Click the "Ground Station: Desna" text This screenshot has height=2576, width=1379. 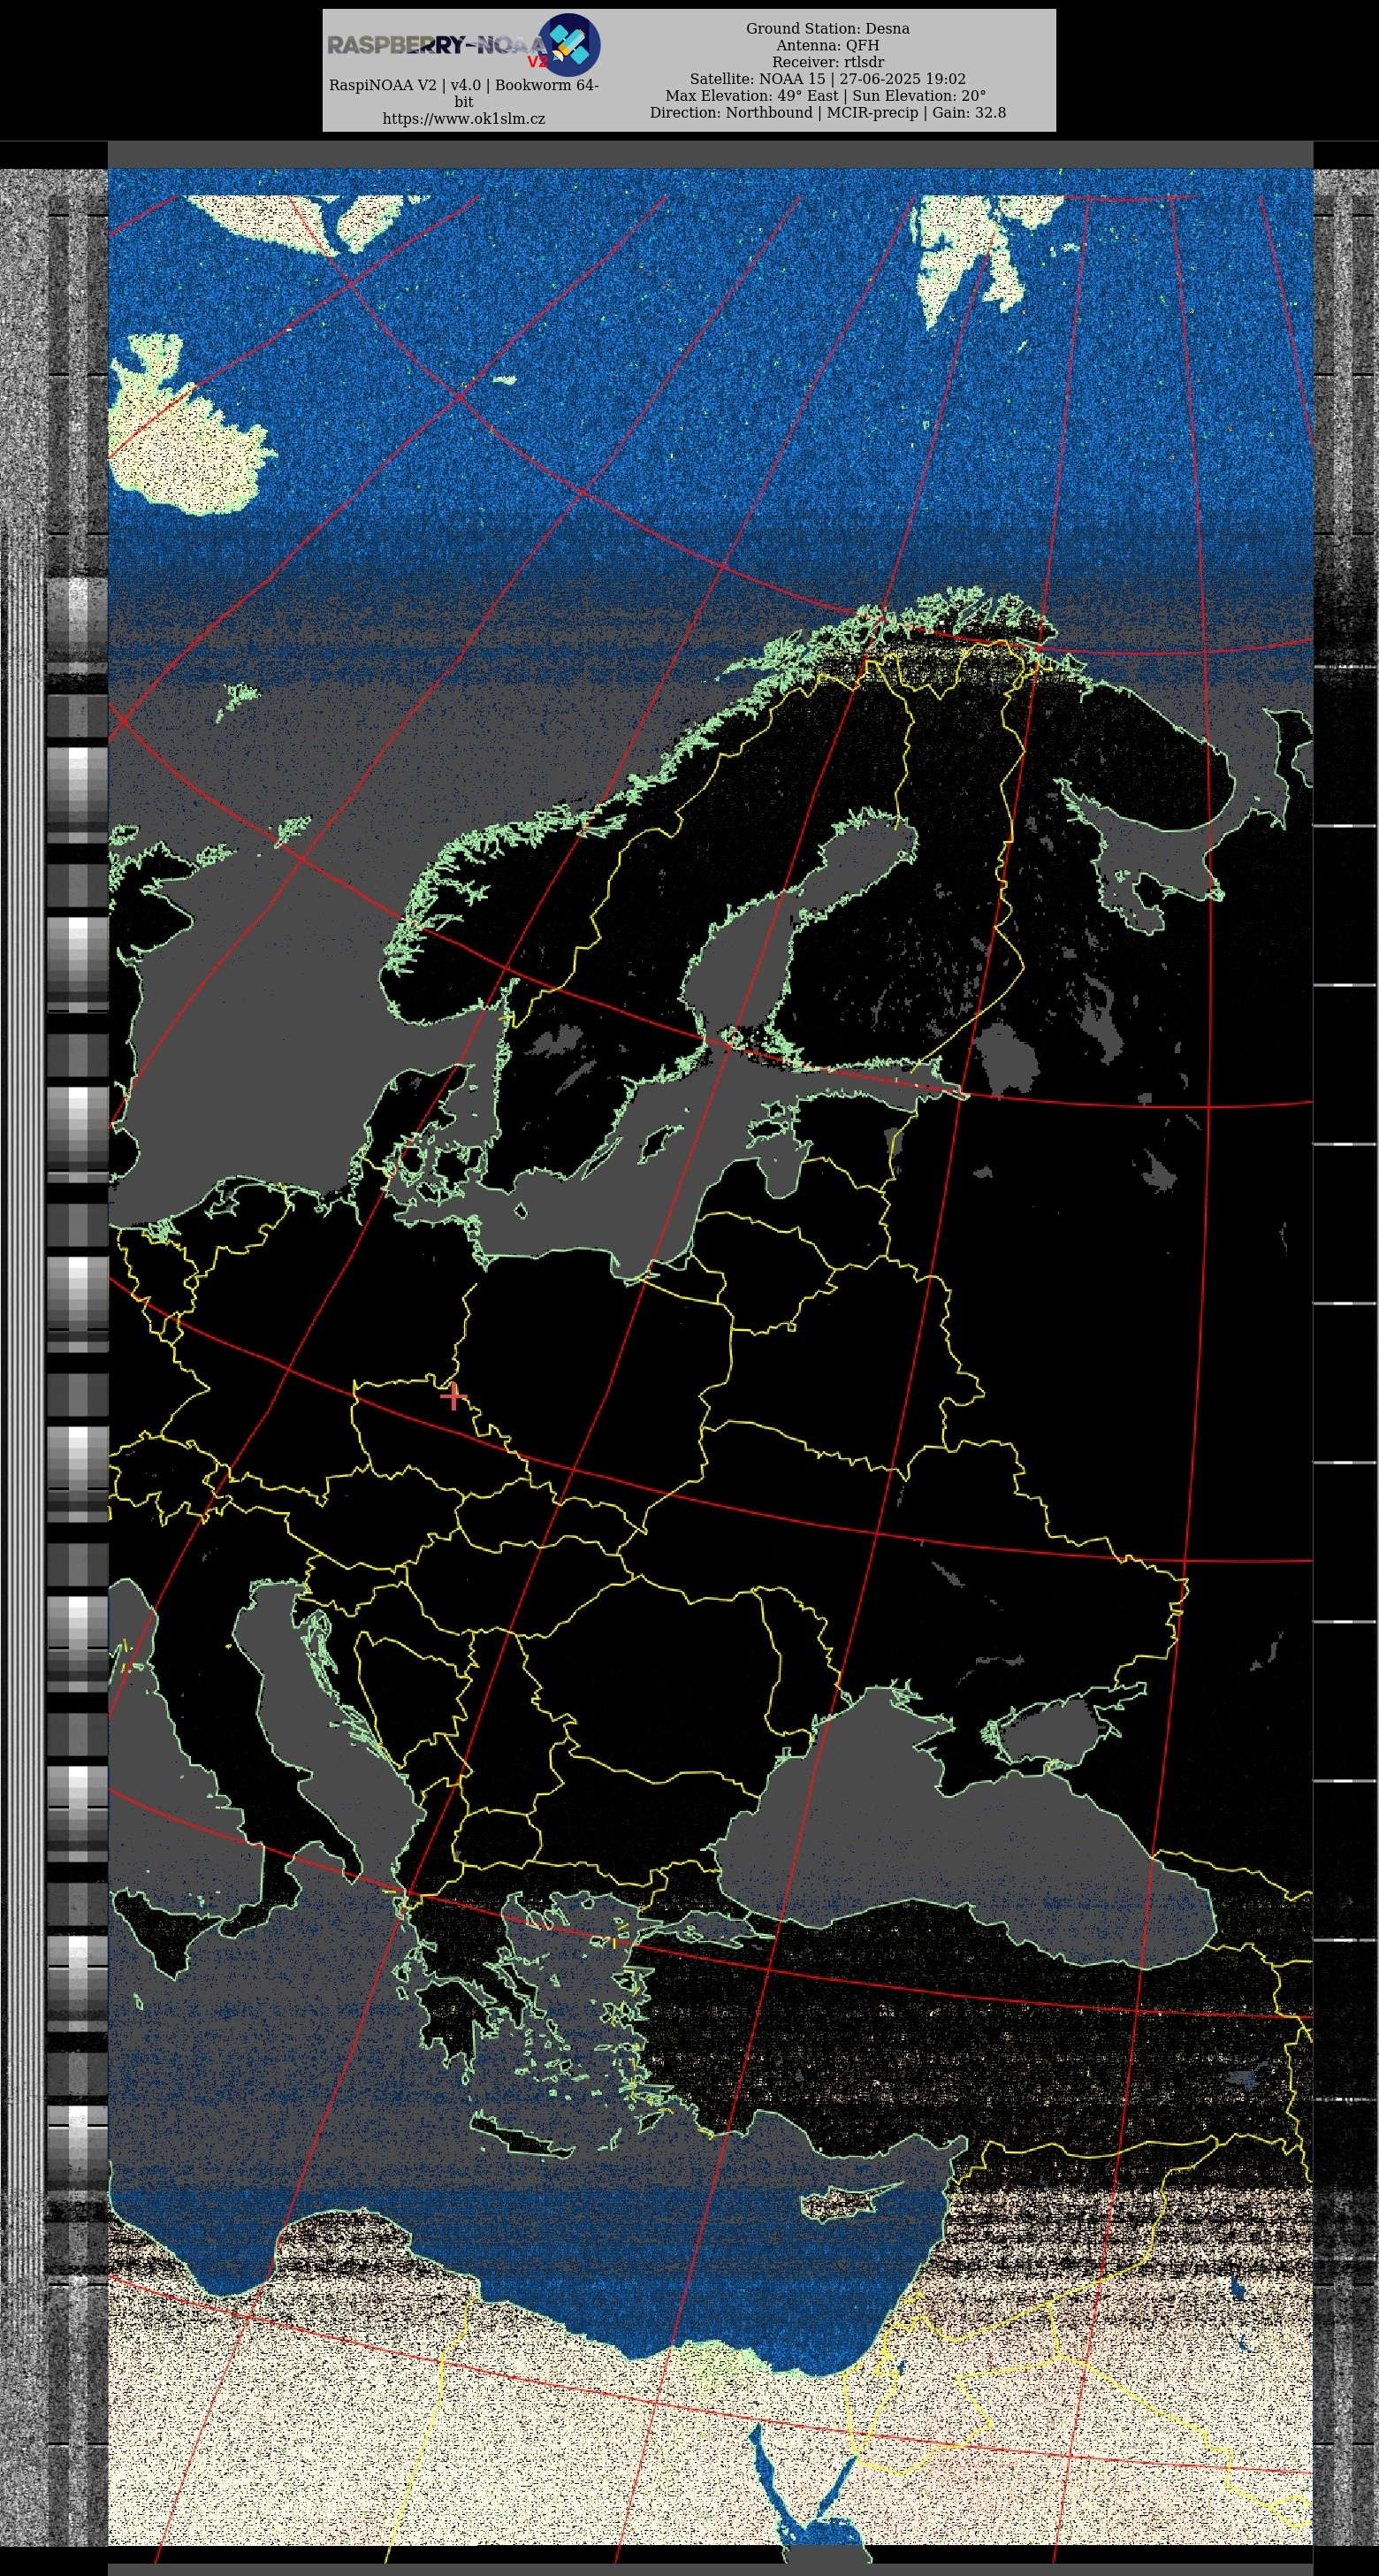pos(827,29)
